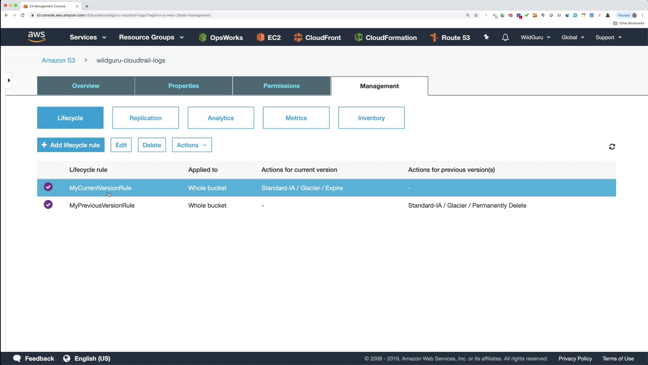Click the 'Applied to' column header

click(x=203, y=170)
